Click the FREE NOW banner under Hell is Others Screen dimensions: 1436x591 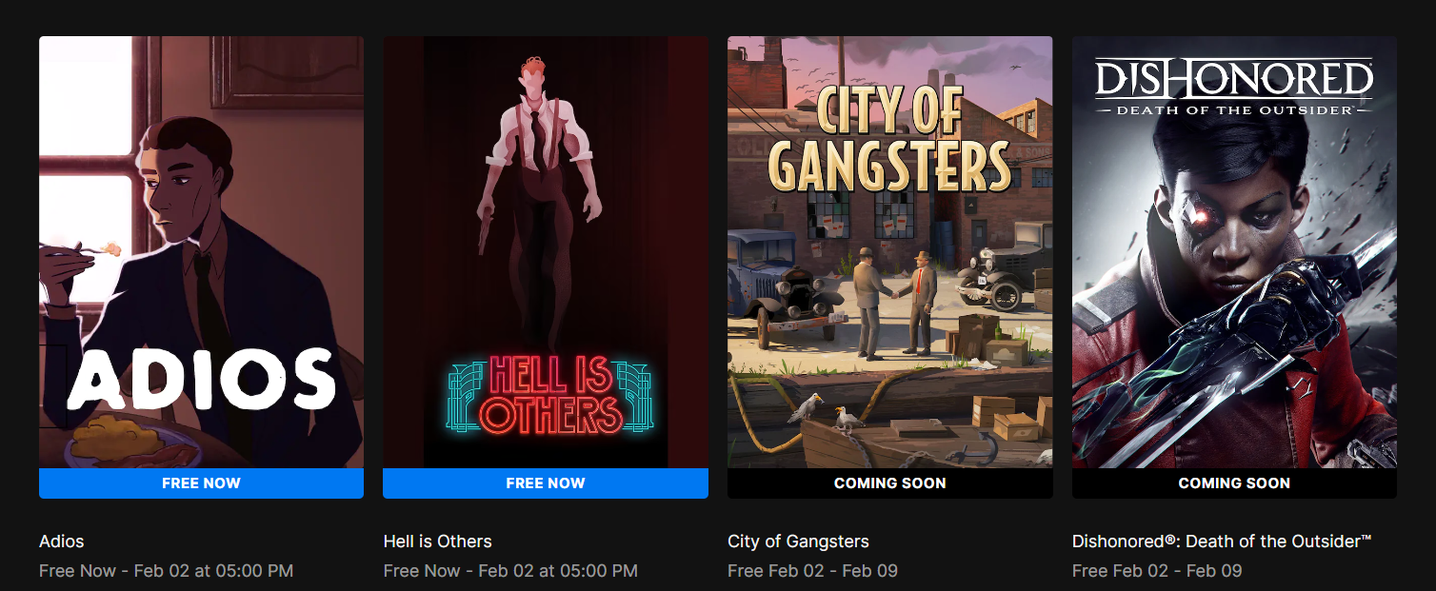pyautogui.click(x=546, y=483)
